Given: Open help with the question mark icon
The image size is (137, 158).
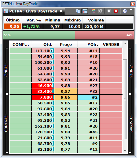Looking at the screenshot, I should tap(125, 11).
